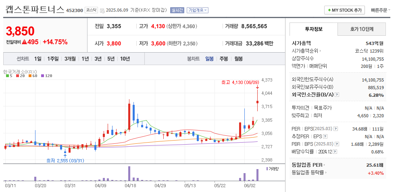Click the green 5-day moving average swatch

pyautogui.click(x=7, y=76)
